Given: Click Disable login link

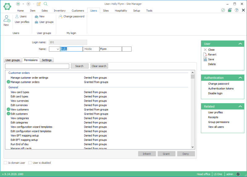Looking at the screenshot, I should pyautogui.click(x=215, y=93).
